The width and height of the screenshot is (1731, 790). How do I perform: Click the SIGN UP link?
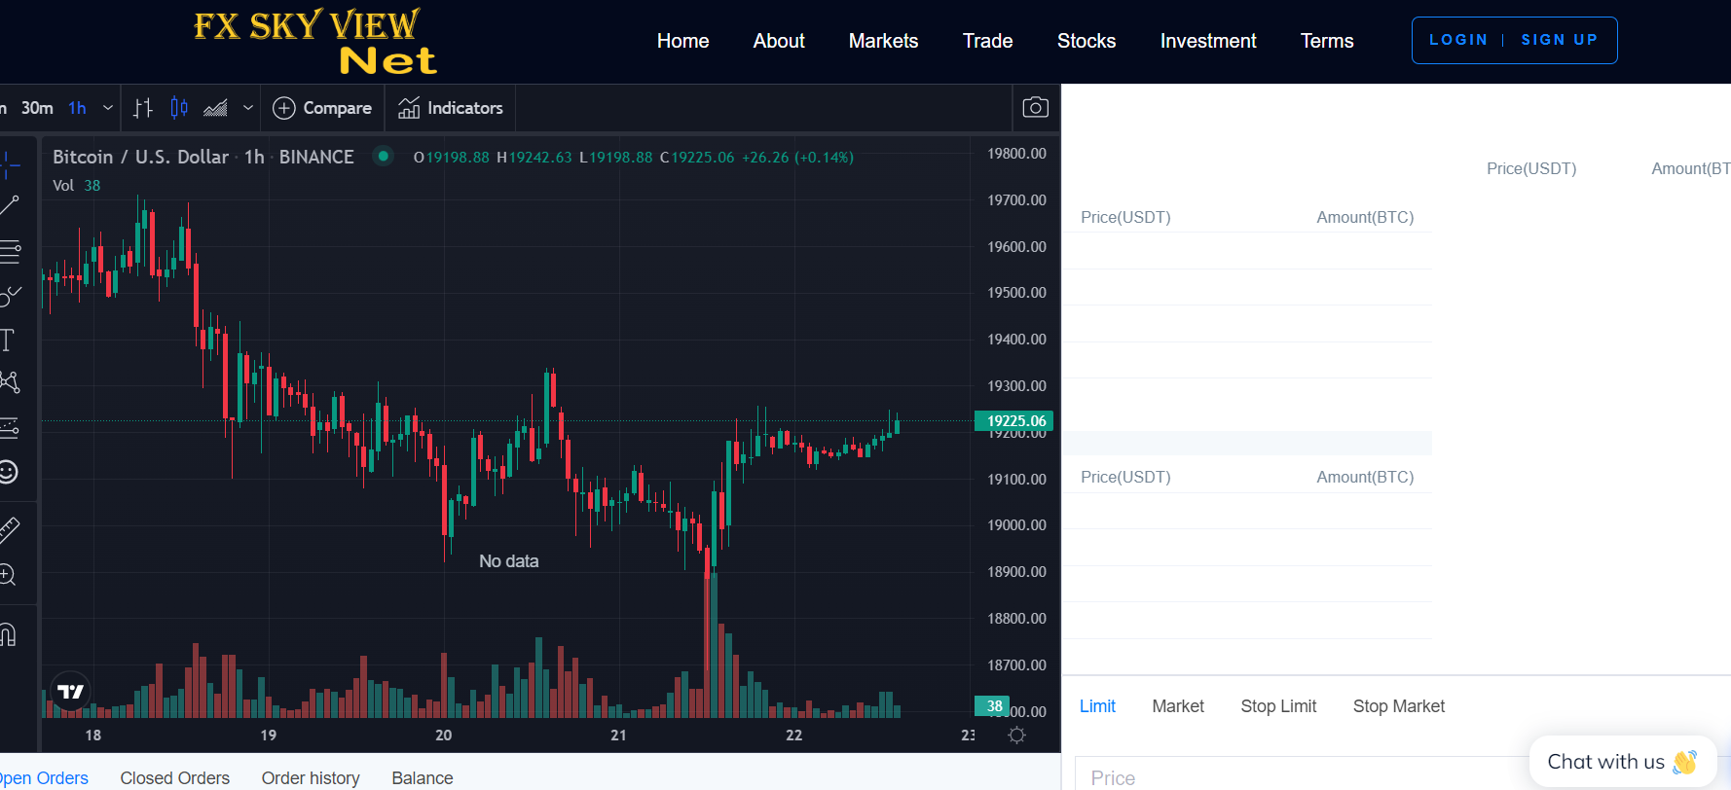point(1560,40)
